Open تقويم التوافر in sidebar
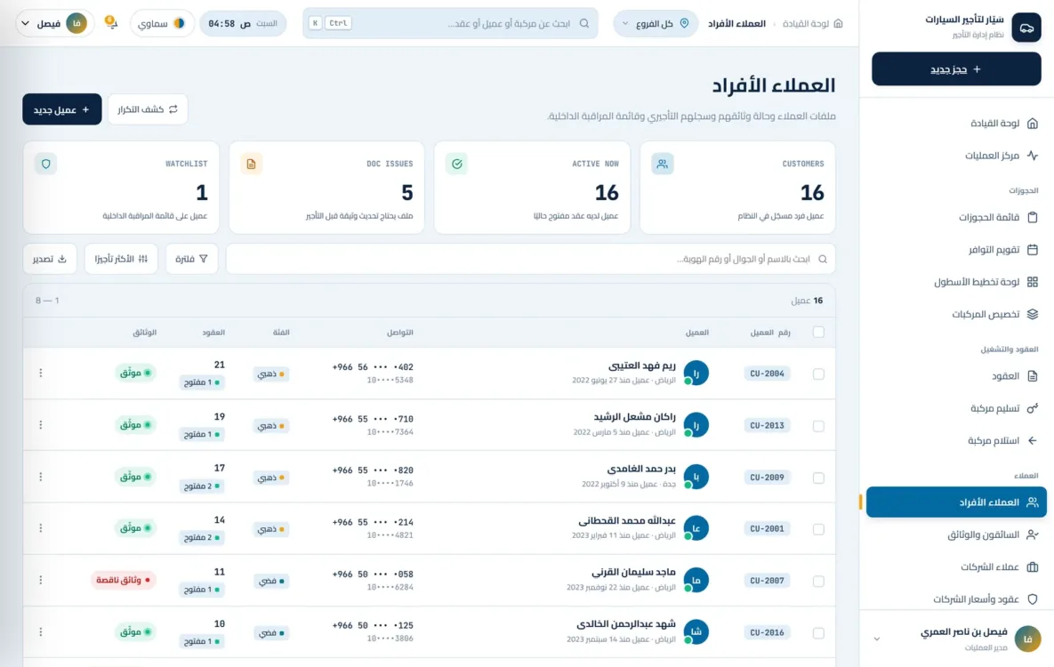Screen dimensions: 1054x667 pyautogui.click(x=956, y=249)
